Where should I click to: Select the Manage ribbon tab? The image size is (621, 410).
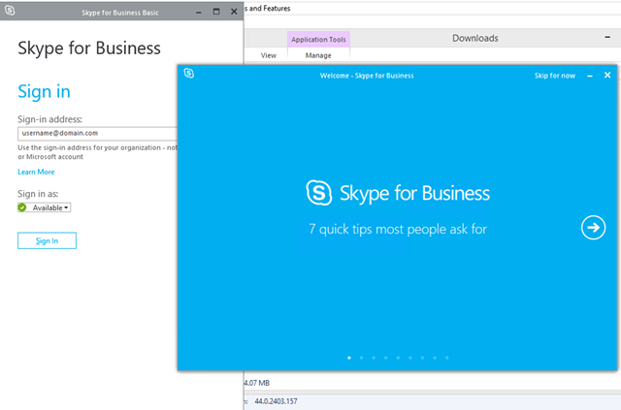coord(318,56)
